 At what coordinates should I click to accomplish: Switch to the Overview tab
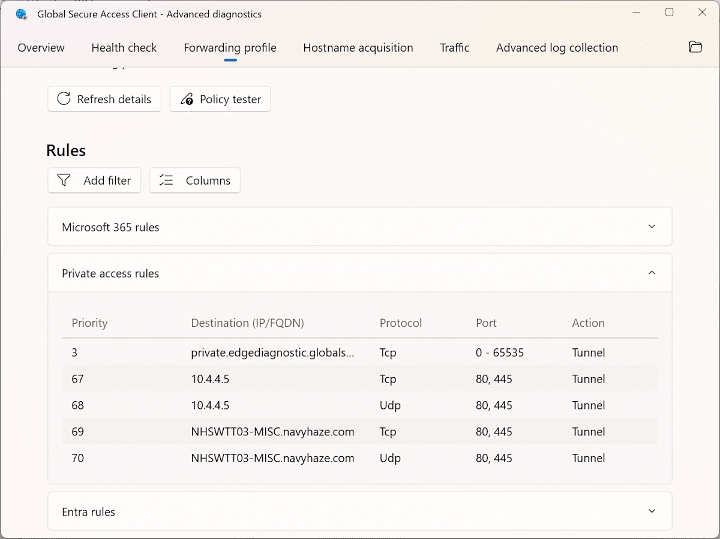point(41,48)
